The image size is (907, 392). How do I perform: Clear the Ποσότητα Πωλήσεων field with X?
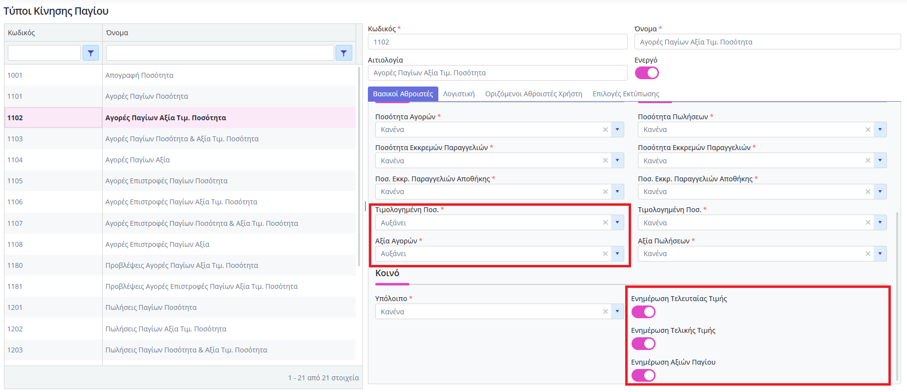click(x=868, y=130)
